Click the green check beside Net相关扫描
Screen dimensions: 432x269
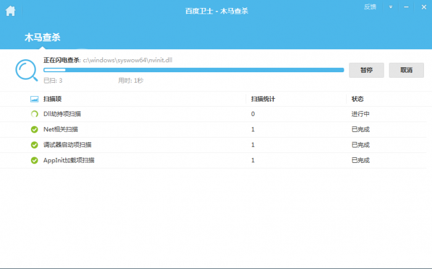(x=35, y=130)
